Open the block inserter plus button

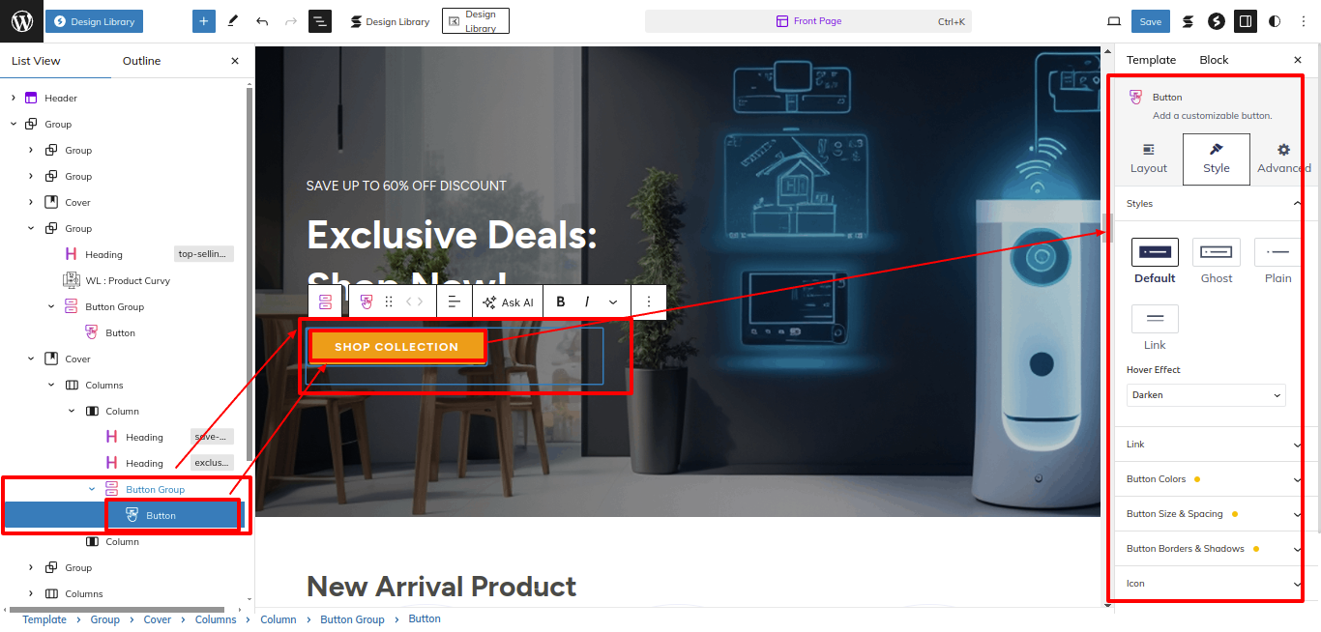pyautogui.click(x=204, y=21)
